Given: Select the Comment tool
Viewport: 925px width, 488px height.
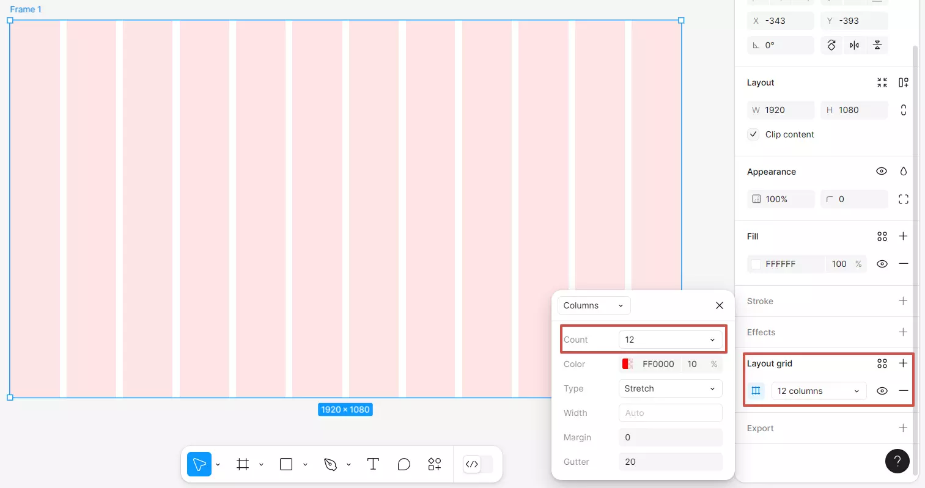Looking at the screenshot, I should coord(404,465).
